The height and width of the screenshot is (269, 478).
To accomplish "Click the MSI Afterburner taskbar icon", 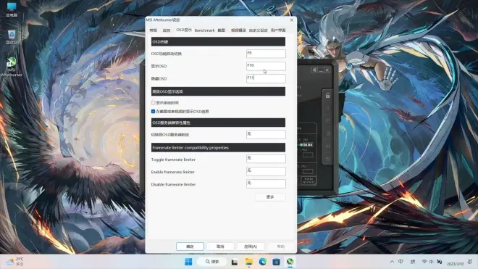I will point(290,262).
